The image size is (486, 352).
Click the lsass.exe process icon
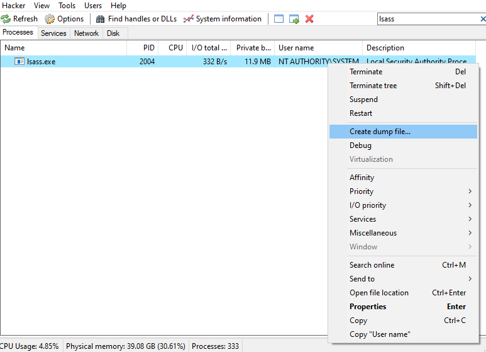point(19,62)
